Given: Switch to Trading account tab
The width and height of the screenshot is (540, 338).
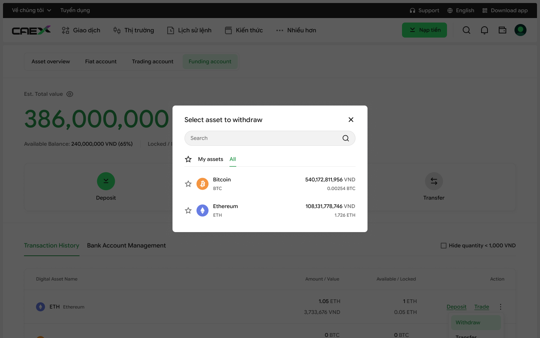Looking at the screenshot, I should pyautogui.click(x=153, y=62).
